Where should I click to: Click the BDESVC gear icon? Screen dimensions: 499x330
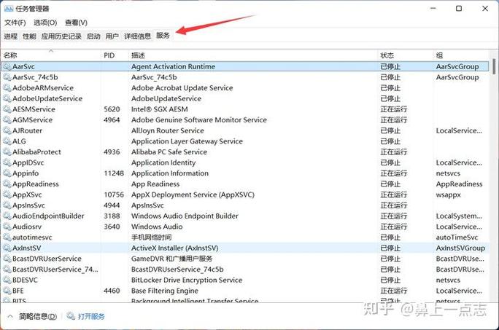click(x=7, y=280)
